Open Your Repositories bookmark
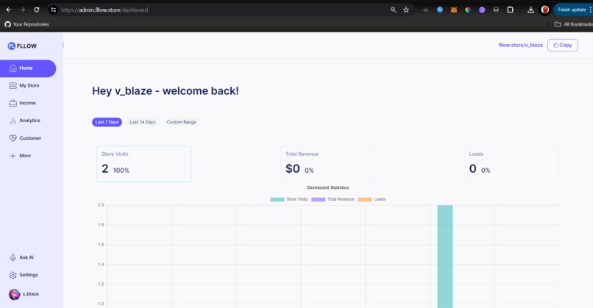The width and height of the screenshot is (593, 308). click(26, 24)
